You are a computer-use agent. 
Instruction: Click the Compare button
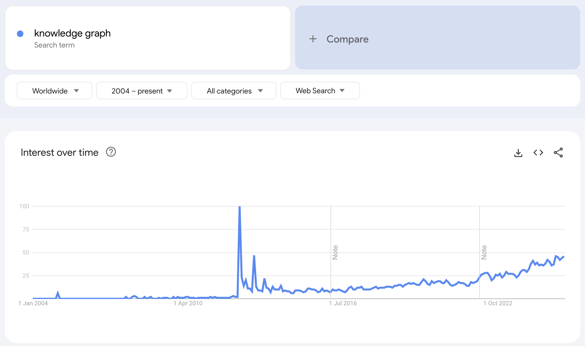pos(347,39)
